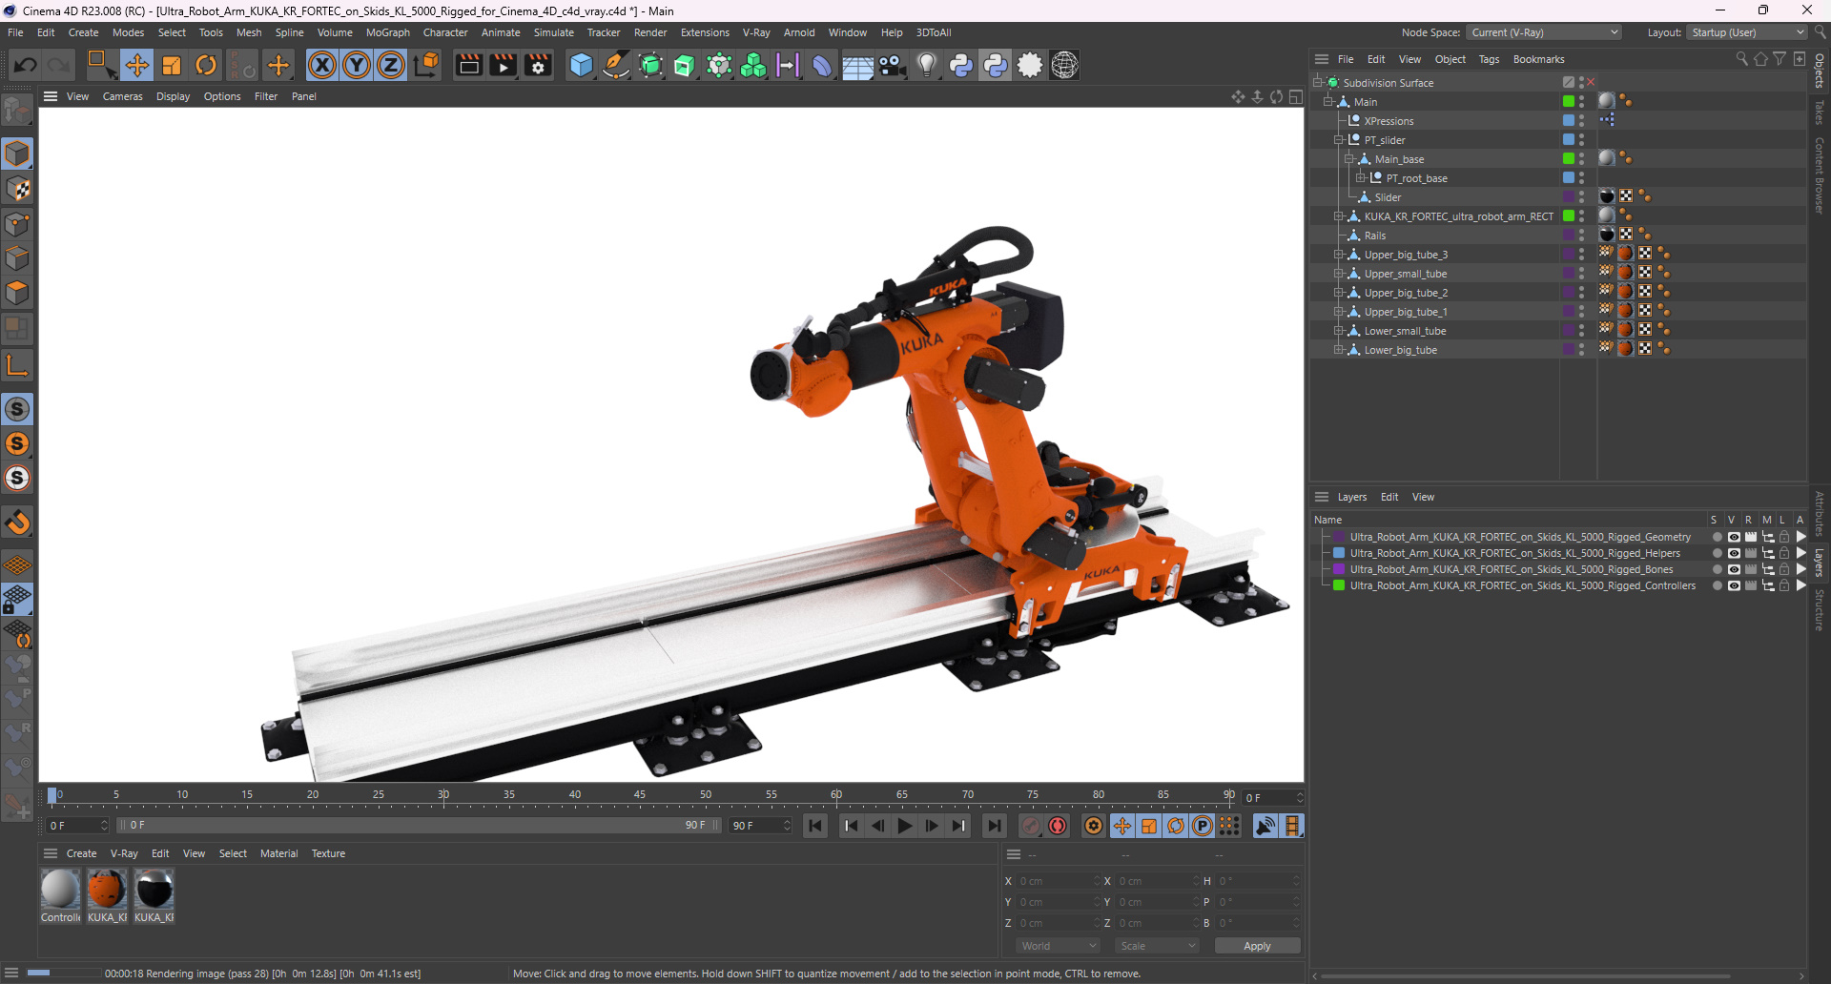Open the Layout dropdown
This screenshot has height=984, width=1831.
point(1747,32)
